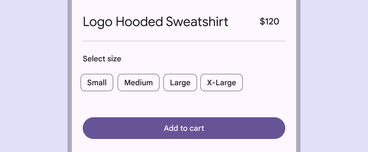Pick the Large size chip

pos(180,83)
